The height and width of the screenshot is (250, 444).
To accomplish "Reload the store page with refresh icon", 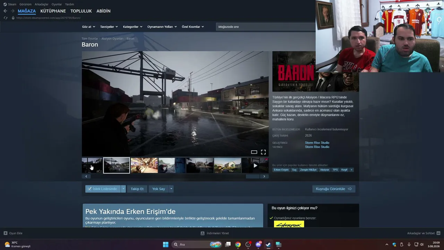I will (x=5, y=18).
